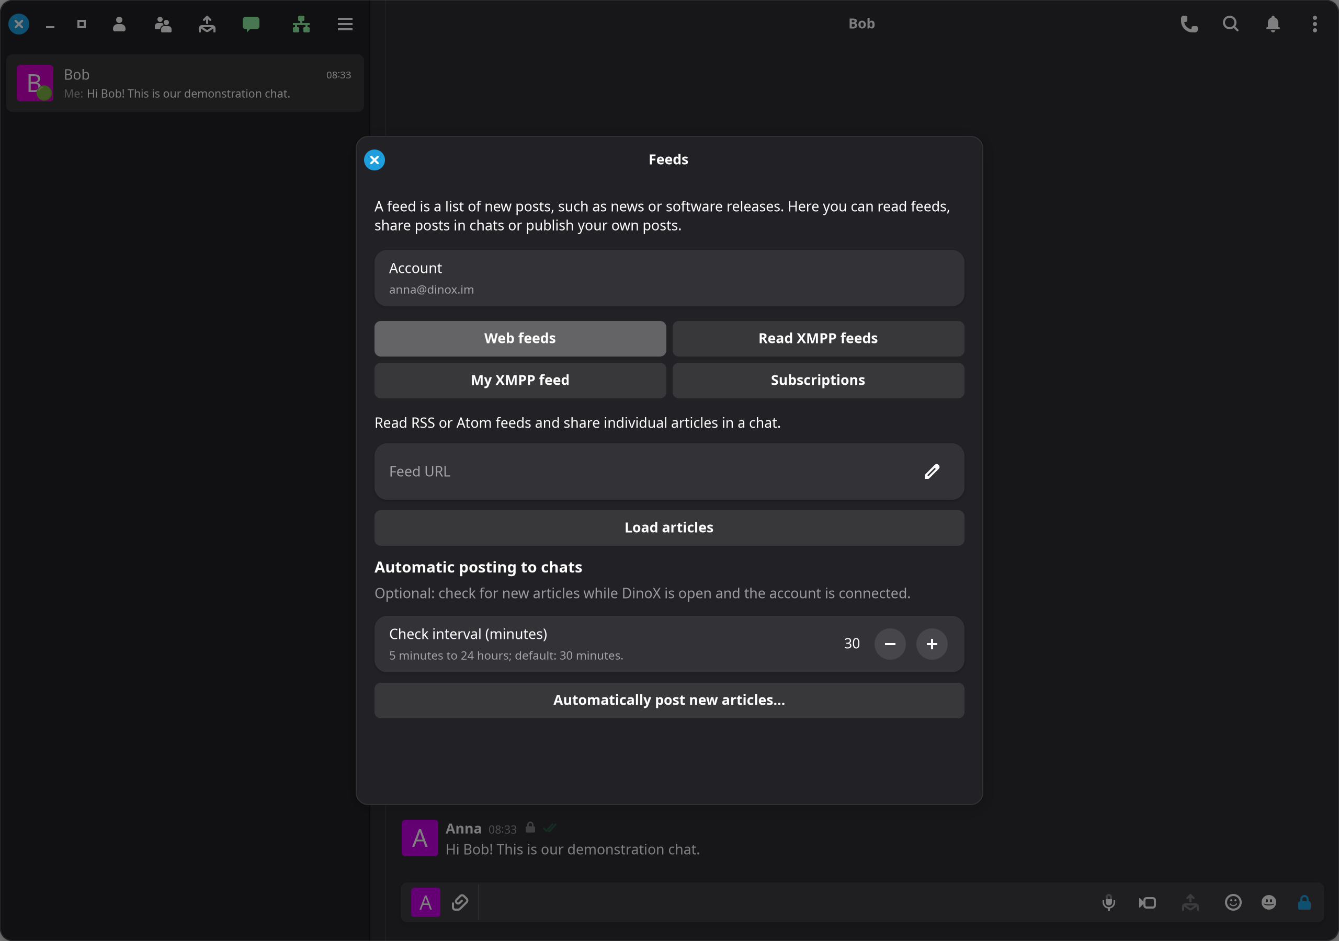Click the share upload icon in composer
The height and width of the screenshot is (941, 1339).
pos(1190,902)
